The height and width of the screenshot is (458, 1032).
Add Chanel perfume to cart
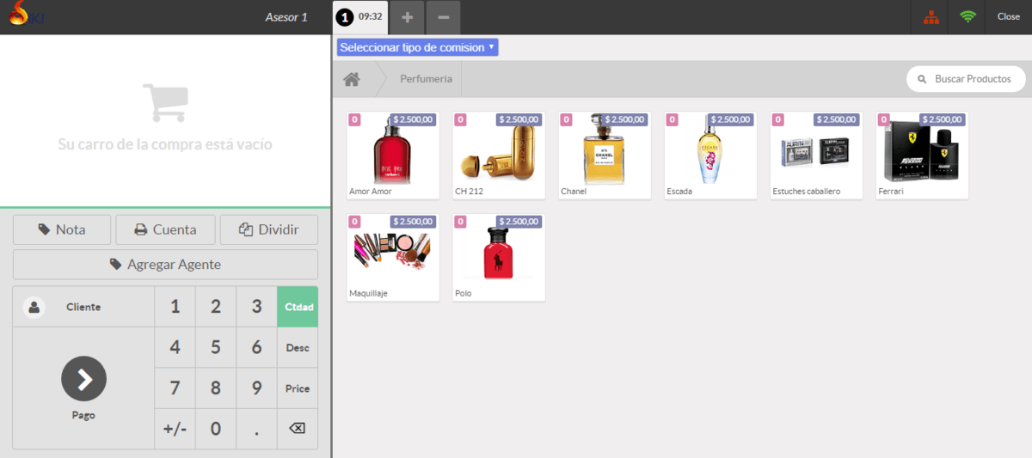click(x=605, y=156)
